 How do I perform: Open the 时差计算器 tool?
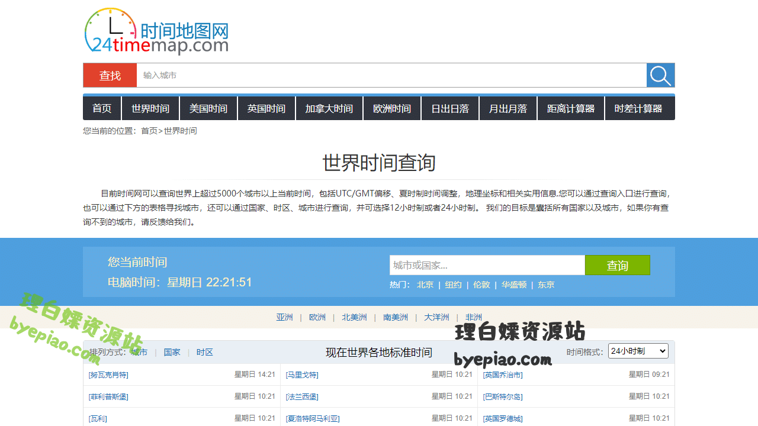click(x=640, y=108)
